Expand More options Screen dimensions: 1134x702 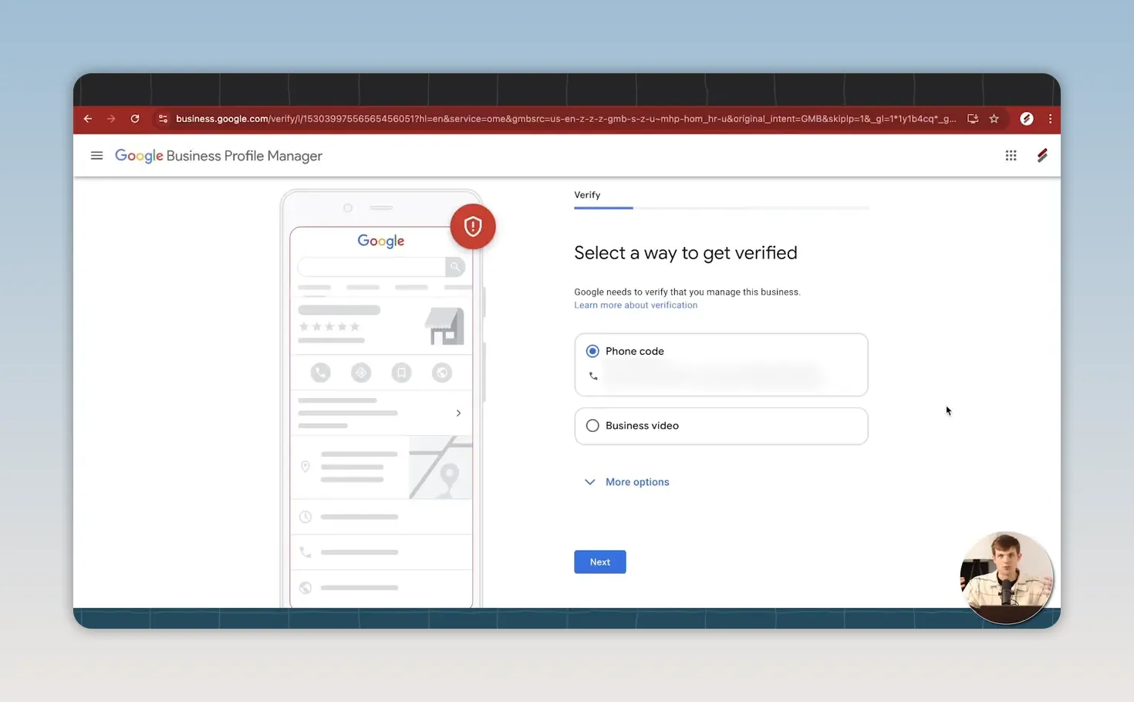pyautogui.click(x=627, y=482)
